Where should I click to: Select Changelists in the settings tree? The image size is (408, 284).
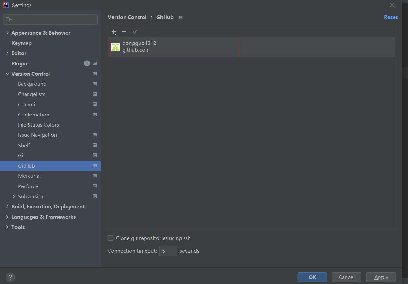coord(31,94)
